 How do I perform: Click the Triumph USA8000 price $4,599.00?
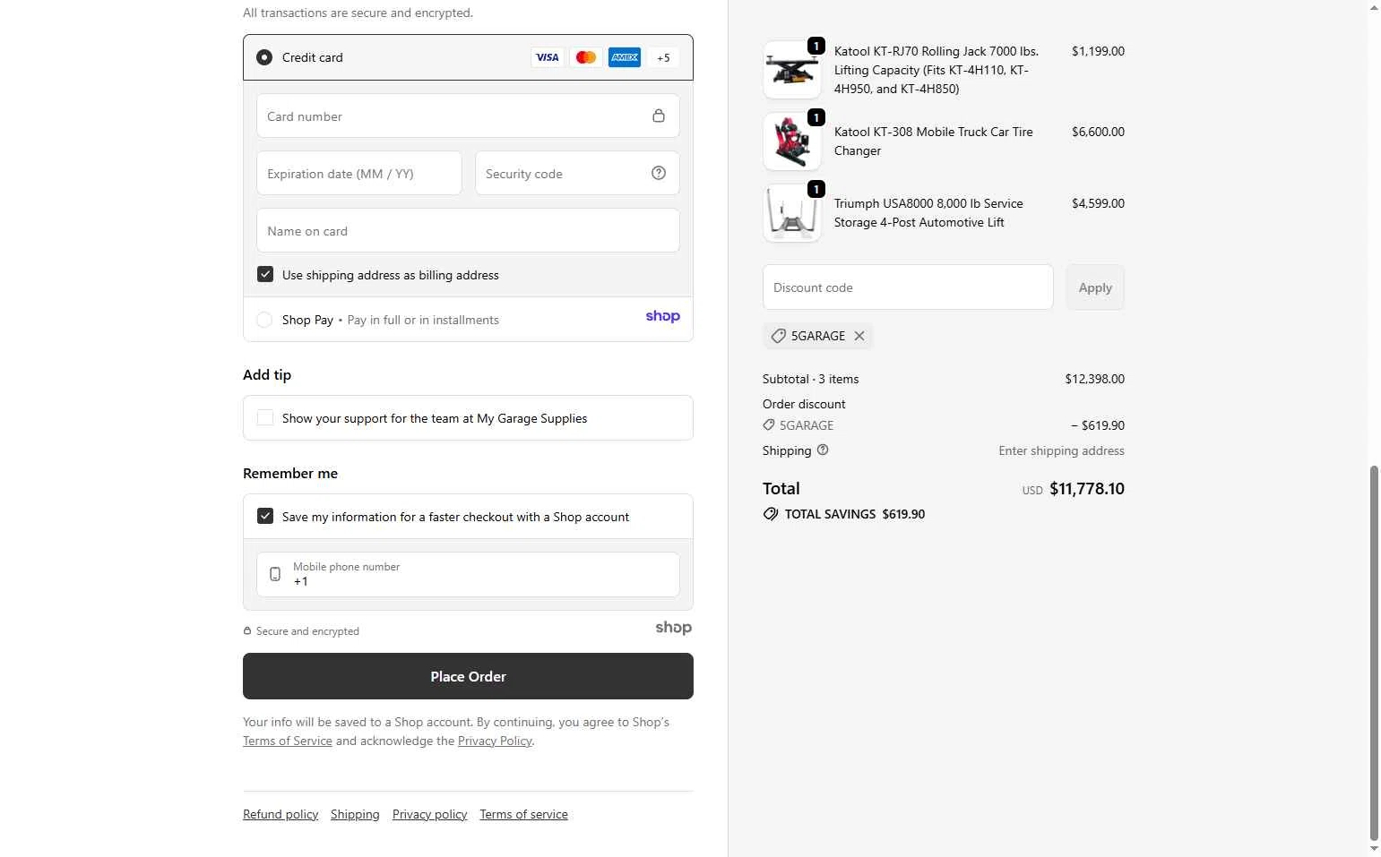point(1098,203)
